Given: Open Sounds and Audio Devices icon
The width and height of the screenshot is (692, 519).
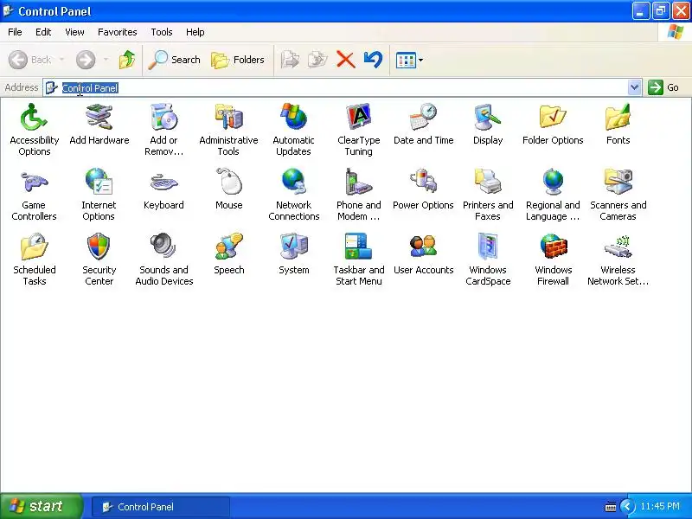Looking at the screenshot, I should pyautogui.click(x=163, y=247).
